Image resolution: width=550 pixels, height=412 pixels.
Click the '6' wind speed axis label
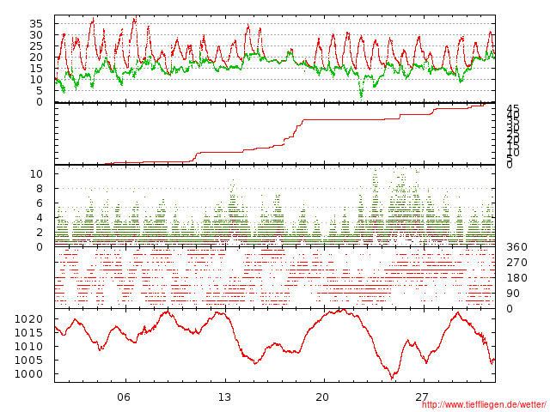[x=40, y=203]
